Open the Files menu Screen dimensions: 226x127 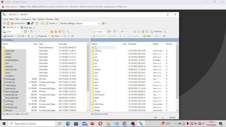pyautogui.click(x=17, y=19)
